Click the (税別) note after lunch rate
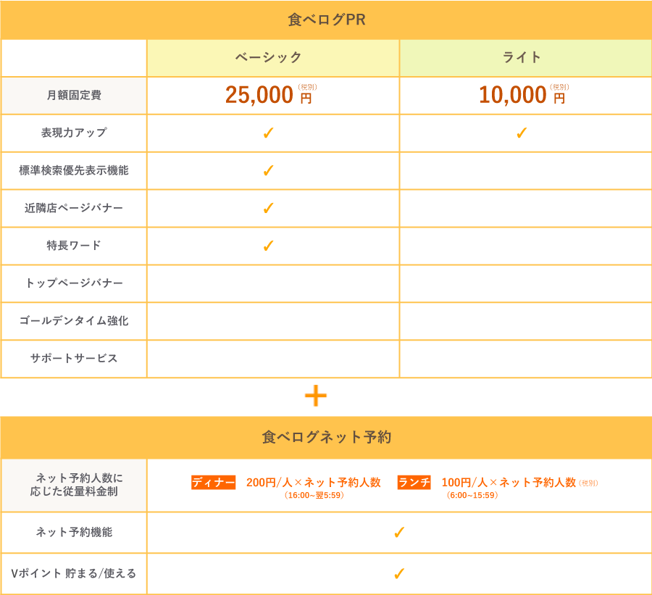Image resolution: width=652 pixels, height=595 pixels. pyautogui.click(x=588, y=483)
